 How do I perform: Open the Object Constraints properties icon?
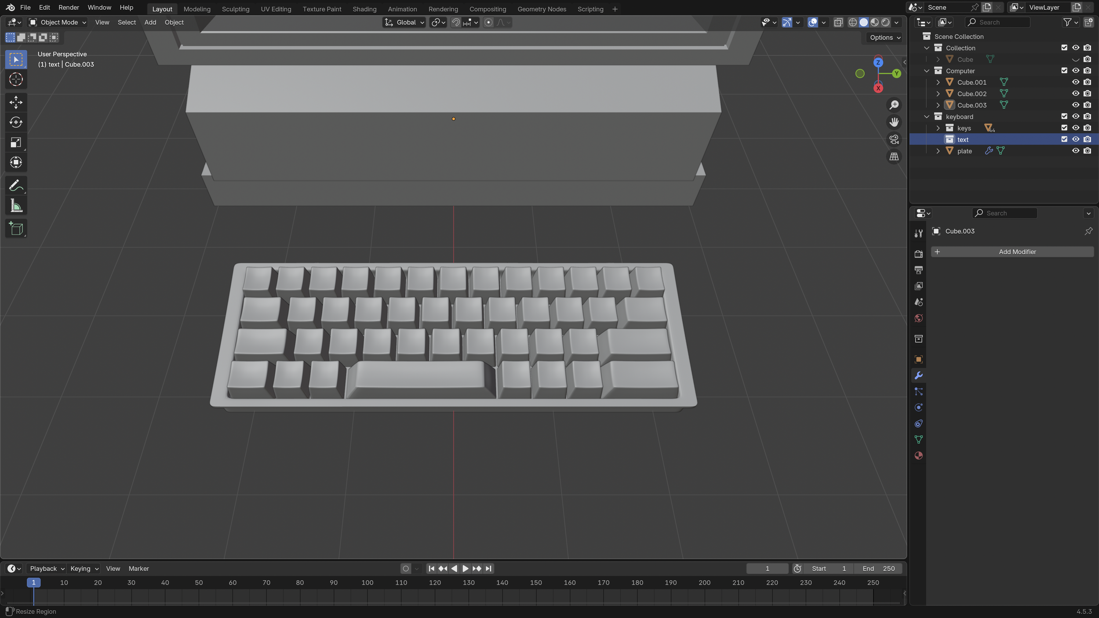pos(918,424)
